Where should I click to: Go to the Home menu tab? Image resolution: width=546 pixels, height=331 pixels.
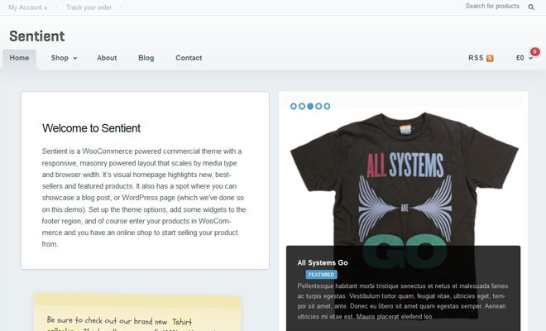19,58
